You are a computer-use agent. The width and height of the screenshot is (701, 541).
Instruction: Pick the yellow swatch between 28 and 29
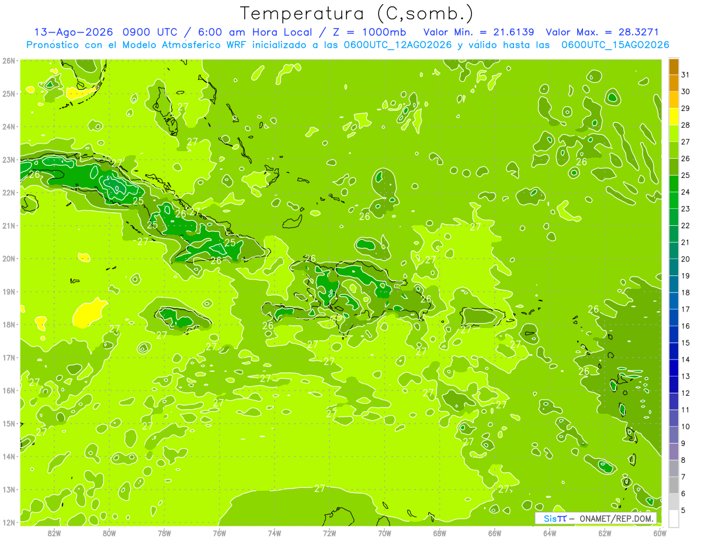pyautogui.click(x=674, y=117)
